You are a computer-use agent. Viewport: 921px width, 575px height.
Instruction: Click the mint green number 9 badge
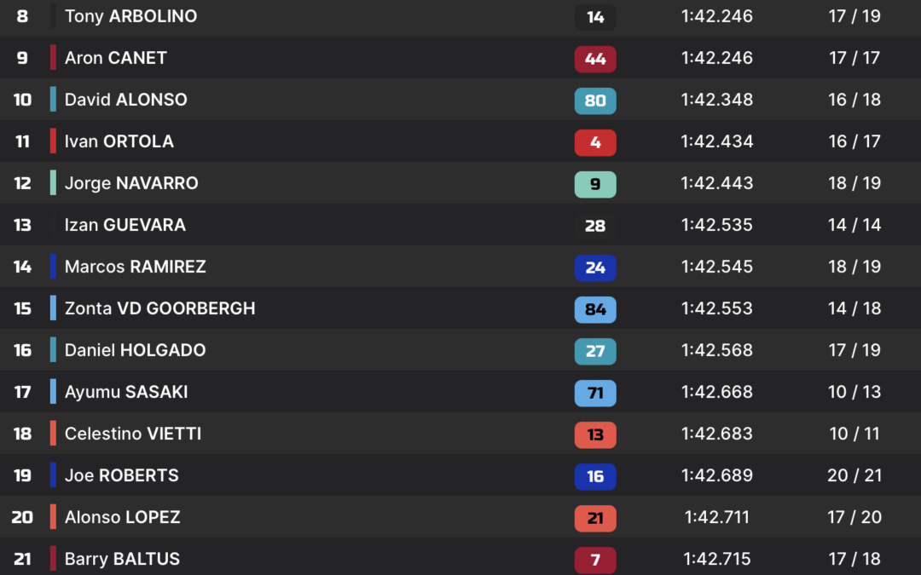click(x=595, y=184)
